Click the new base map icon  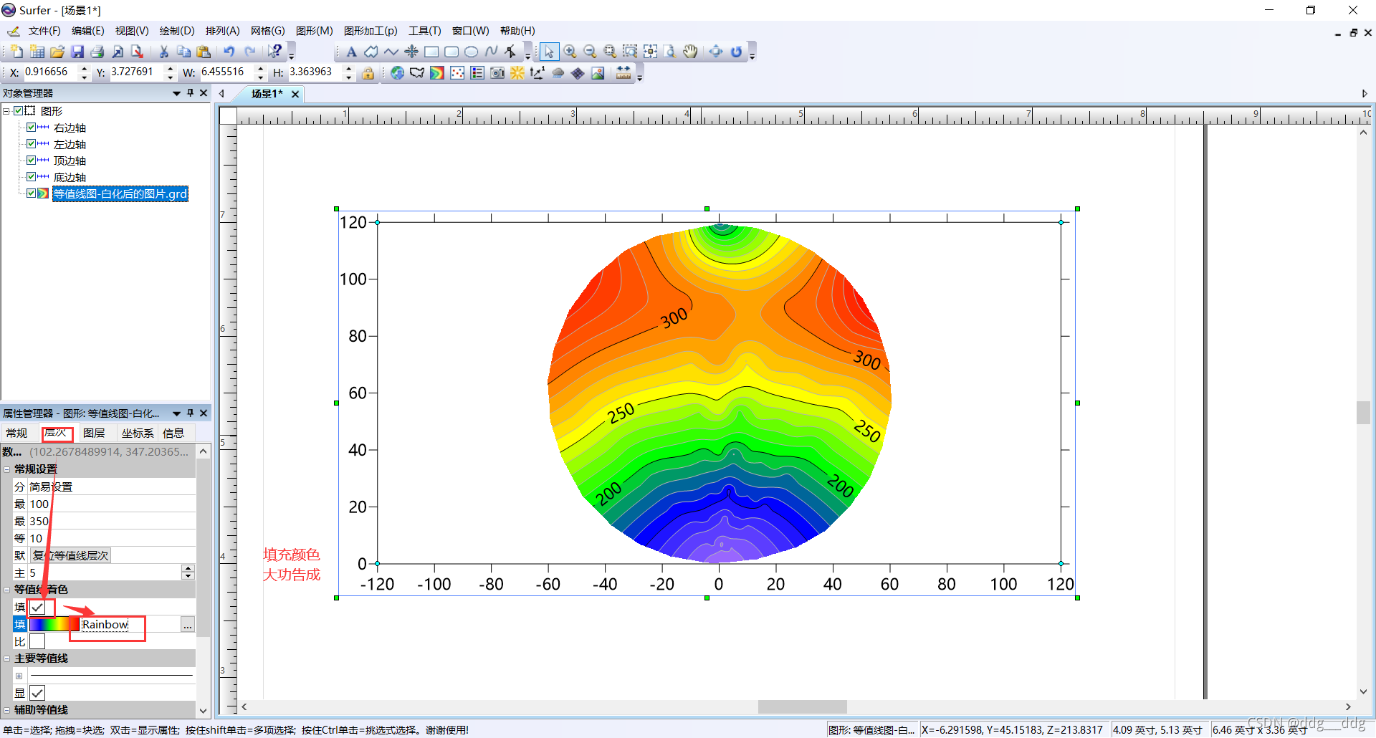pos(417,73)
